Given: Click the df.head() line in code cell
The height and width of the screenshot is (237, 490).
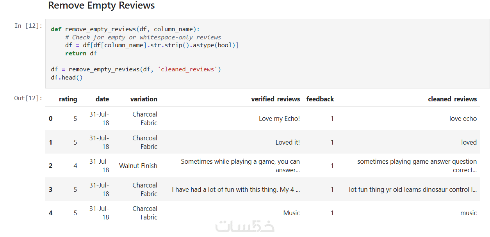Looking at the screenshot, I should click(x=67, y=77).
